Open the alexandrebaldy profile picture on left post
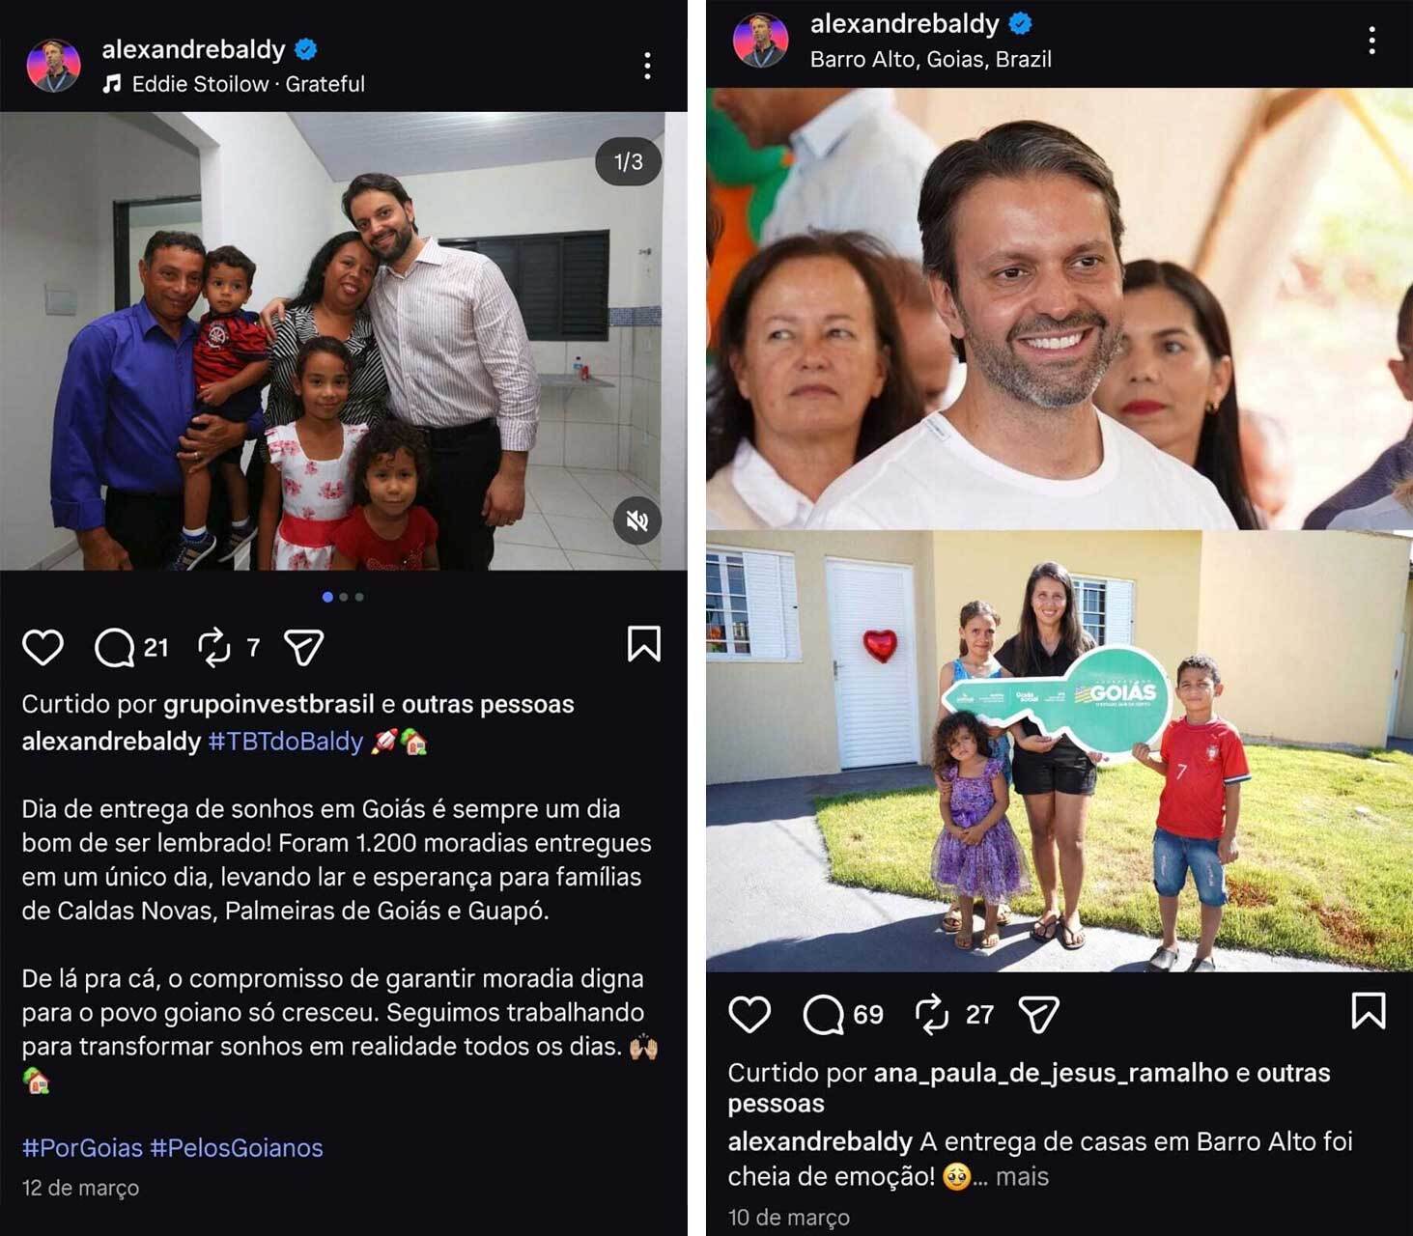Image resolution: width=1413 pixels, height=1236 pixels. click(x=54, y=66)
